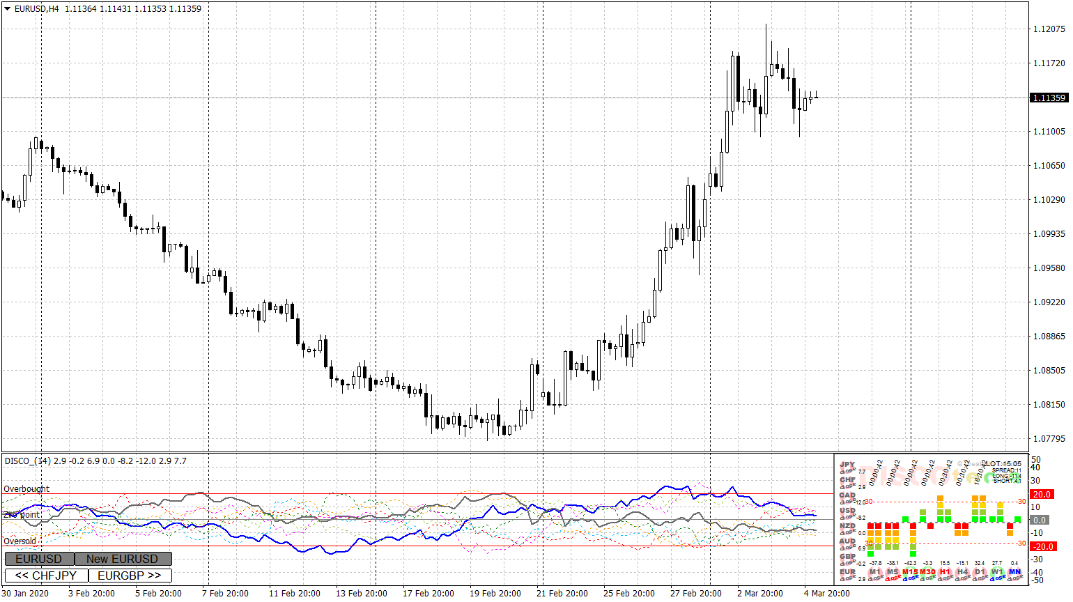The image size is (1073, 602).
Task: Click the current price label 1.11359
Action: point(1049,98)
